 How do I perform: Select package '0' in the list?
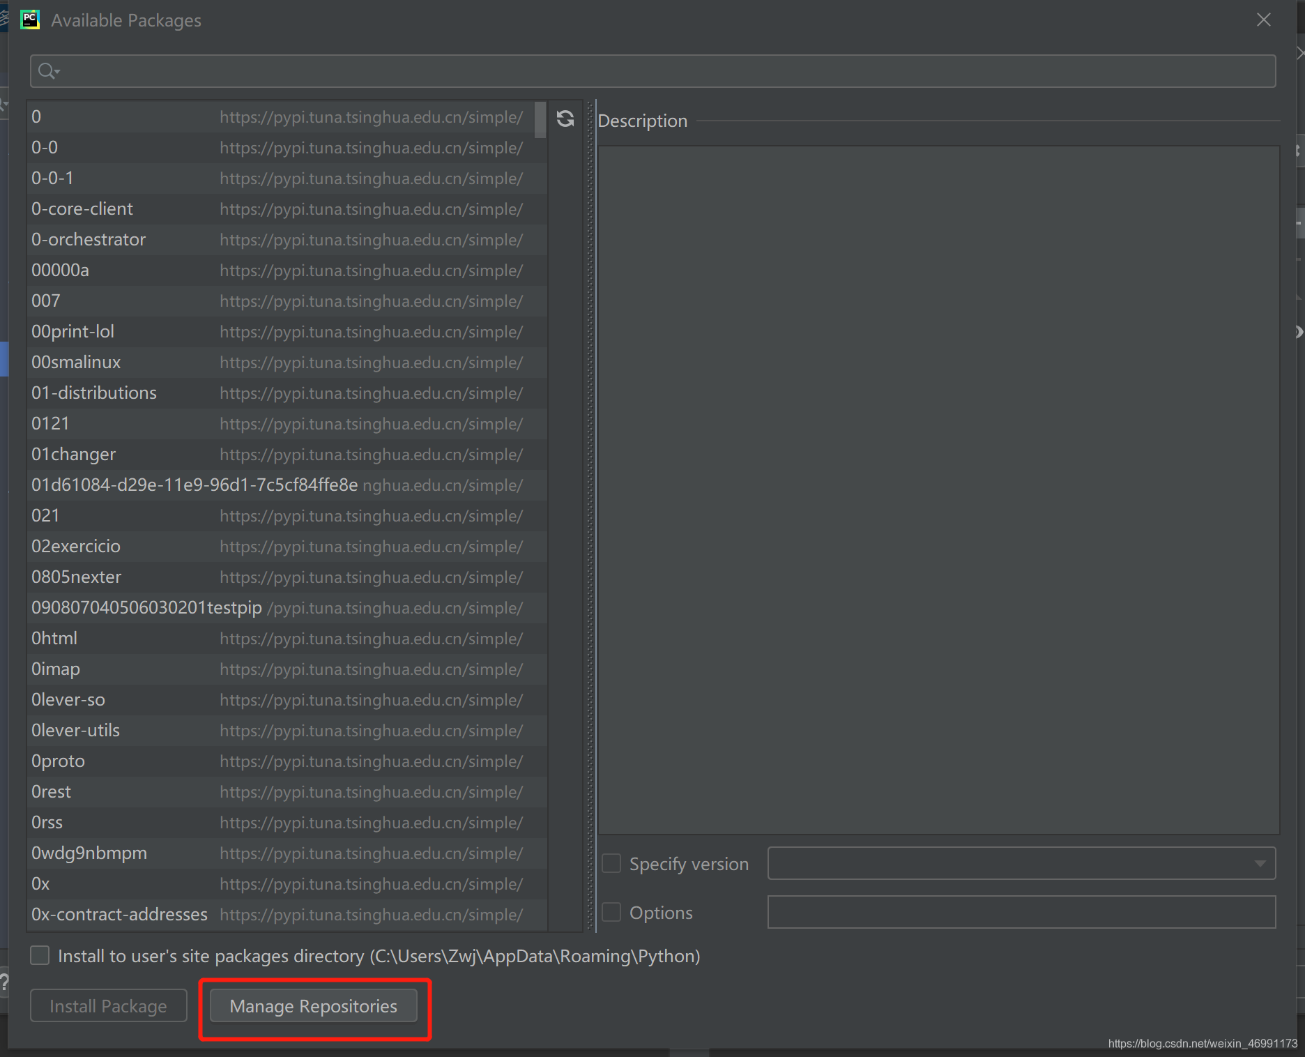(x=287, y=117)
